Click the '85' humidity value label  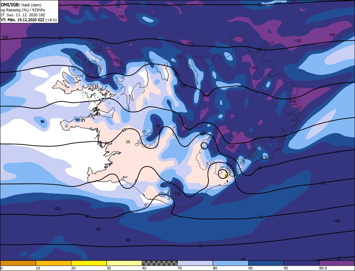coord(78,120)
